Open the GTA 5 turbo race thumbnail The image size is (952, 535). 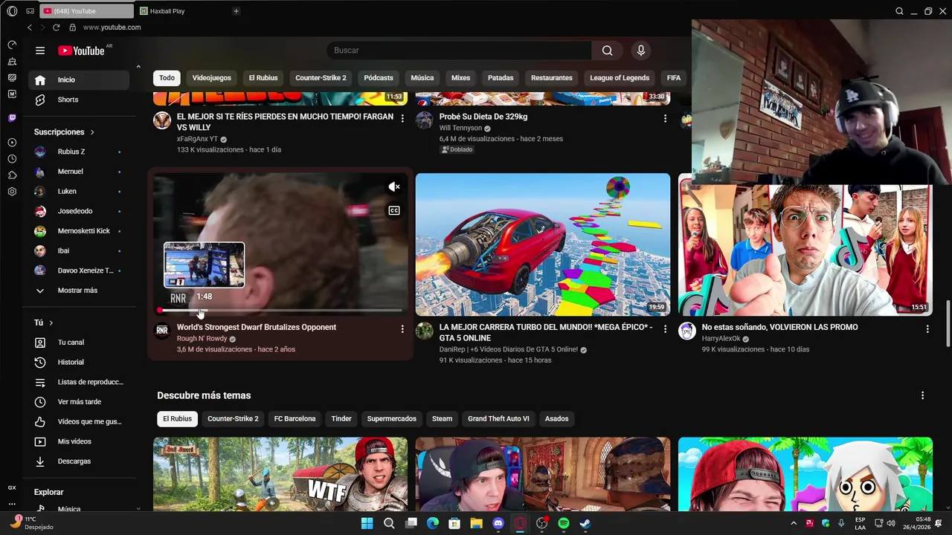[543, 244]
